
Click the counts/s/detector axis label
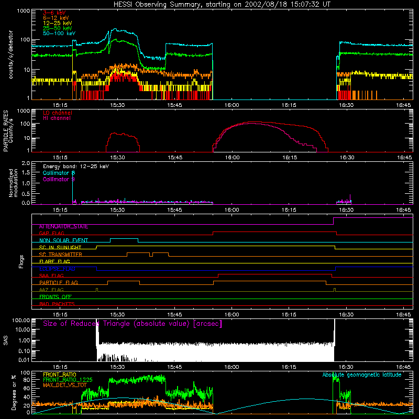point(11,54)
